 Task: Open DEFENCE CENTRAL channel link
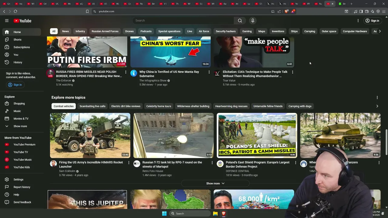(x=238, y=171)
